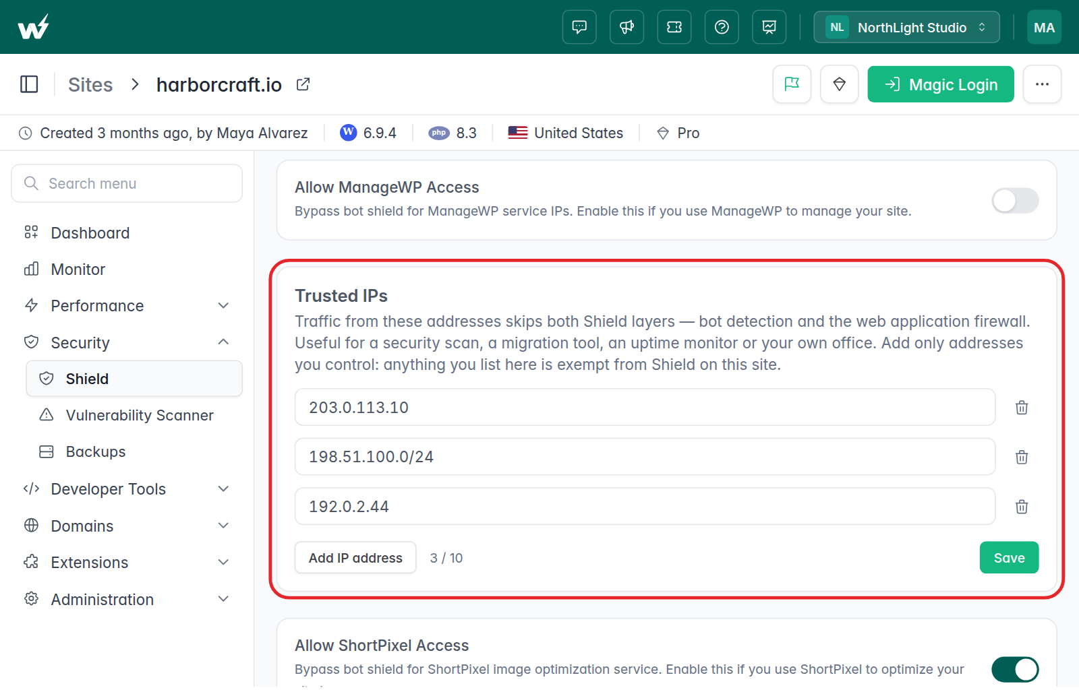Click the "United States" location text
The image size is (1079, 690).
pos(579,133)
